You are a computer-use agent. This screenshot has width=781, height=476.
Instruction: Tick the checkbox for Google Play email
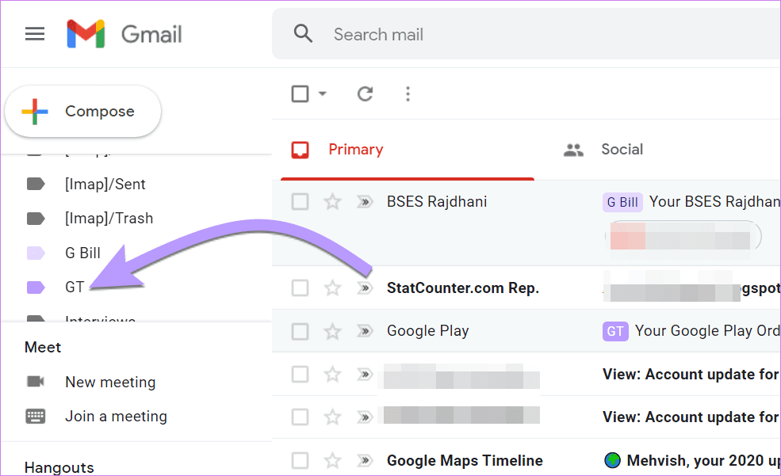point(300,331)
